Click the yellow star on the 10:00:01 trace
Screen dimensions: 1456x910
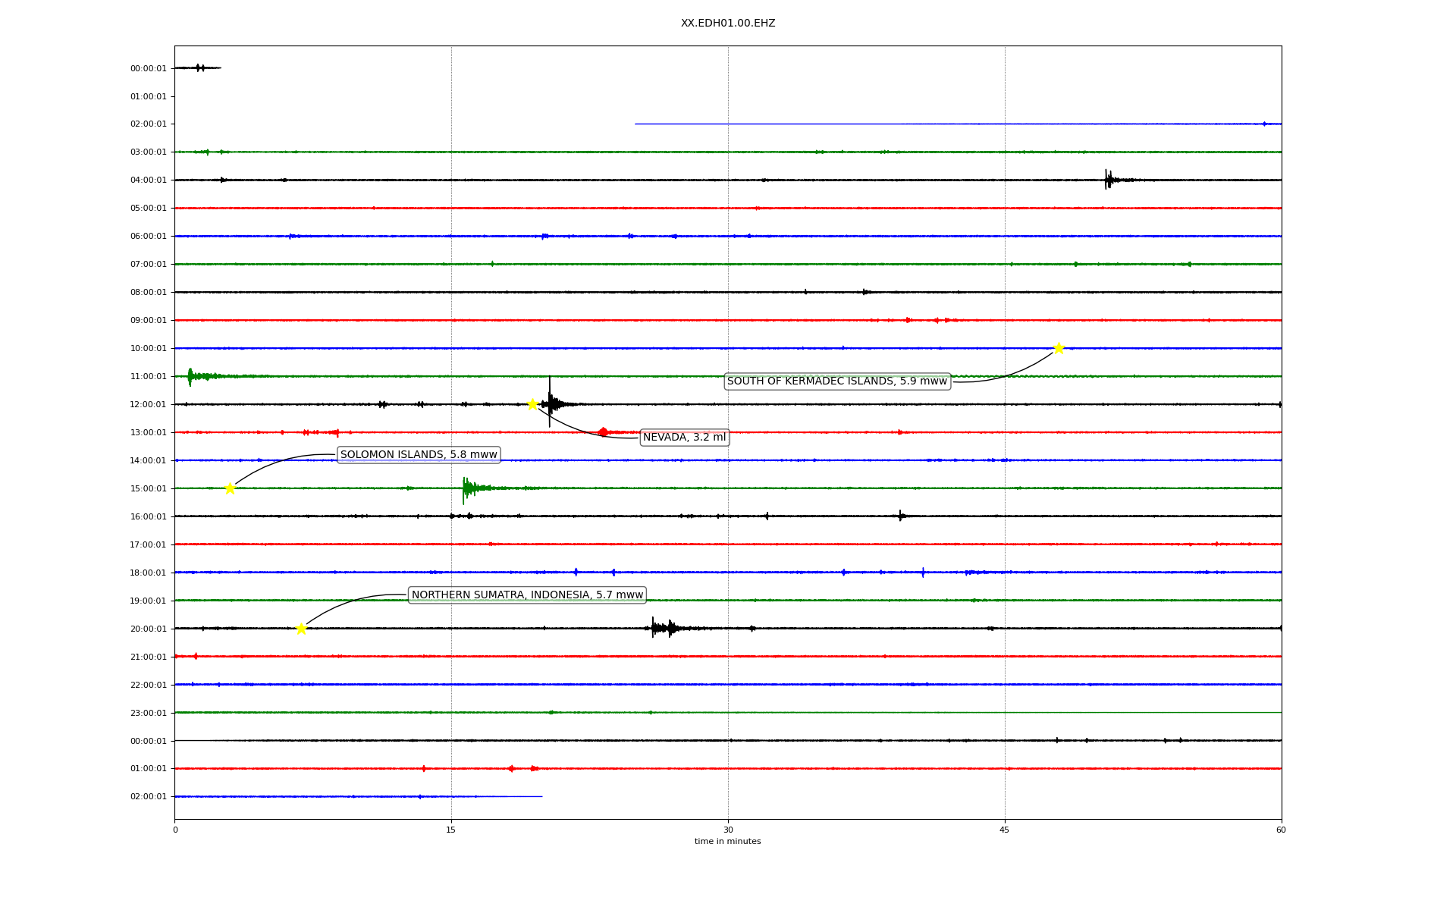point(1059,348)
